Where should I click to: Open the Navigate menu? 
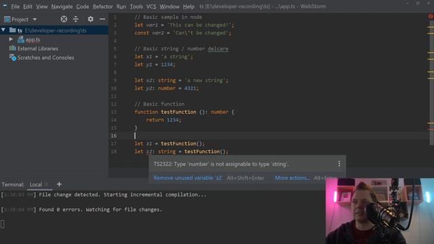click(x=62, y=6)
